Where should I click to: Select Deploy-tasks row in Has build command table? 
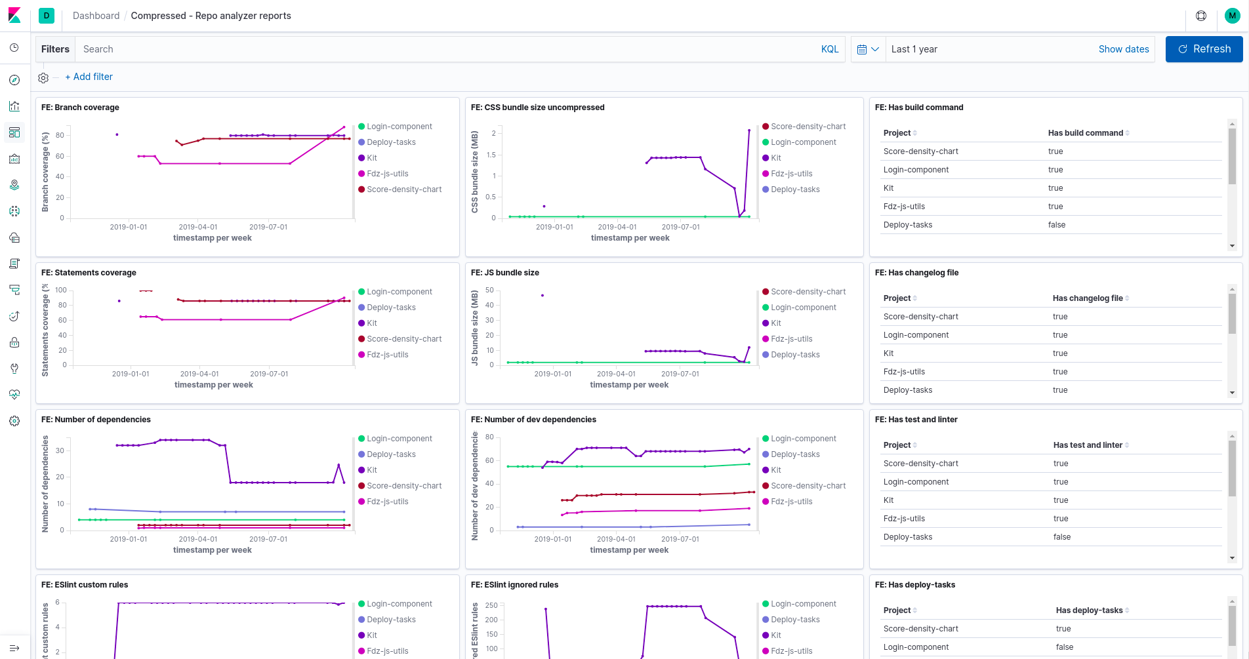1052,225
